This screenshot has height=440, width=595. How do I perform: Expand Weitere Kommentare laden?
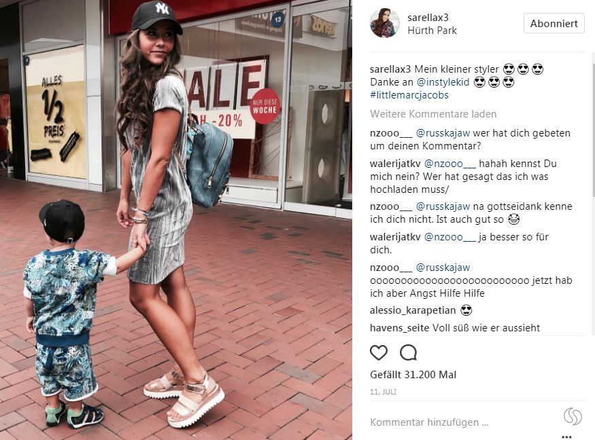(433, 114)
